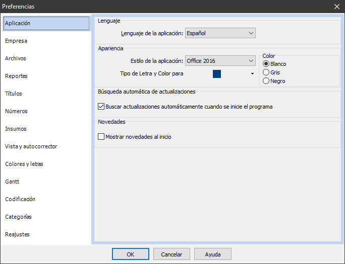Uncheck Buscar actualizaciones automáticamente checkbox
345x264 pixels.
[x=101, y=107]
